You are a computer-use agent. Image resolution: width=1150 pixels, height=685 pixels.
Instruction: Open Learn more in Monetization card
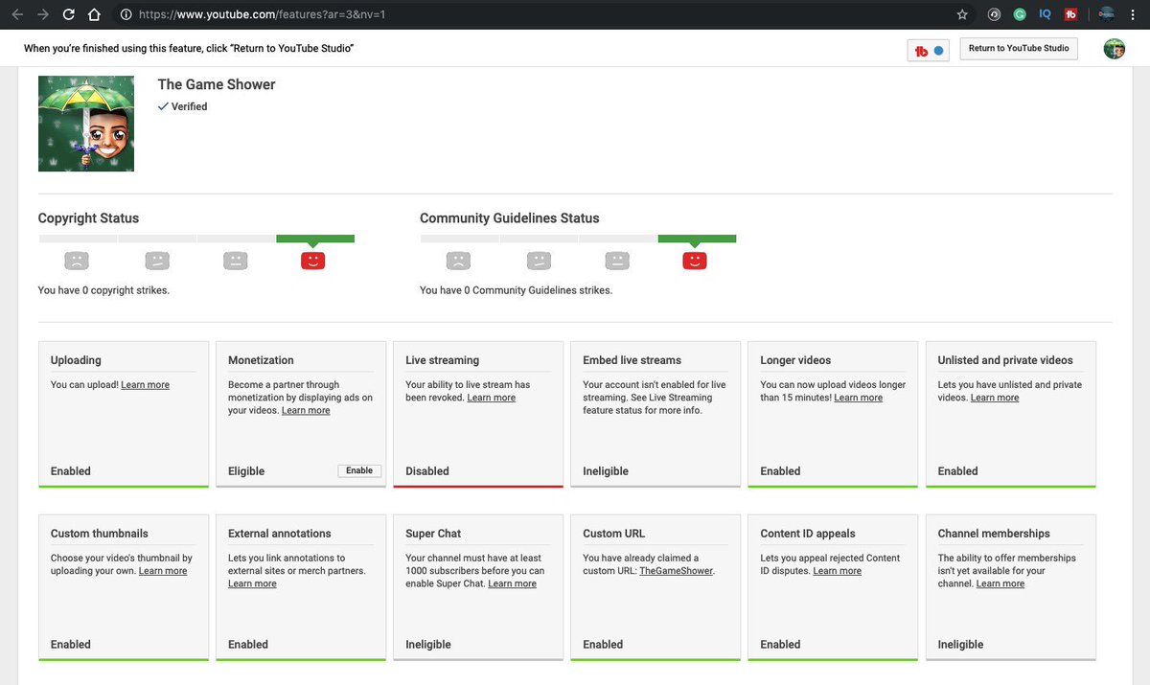306,411
